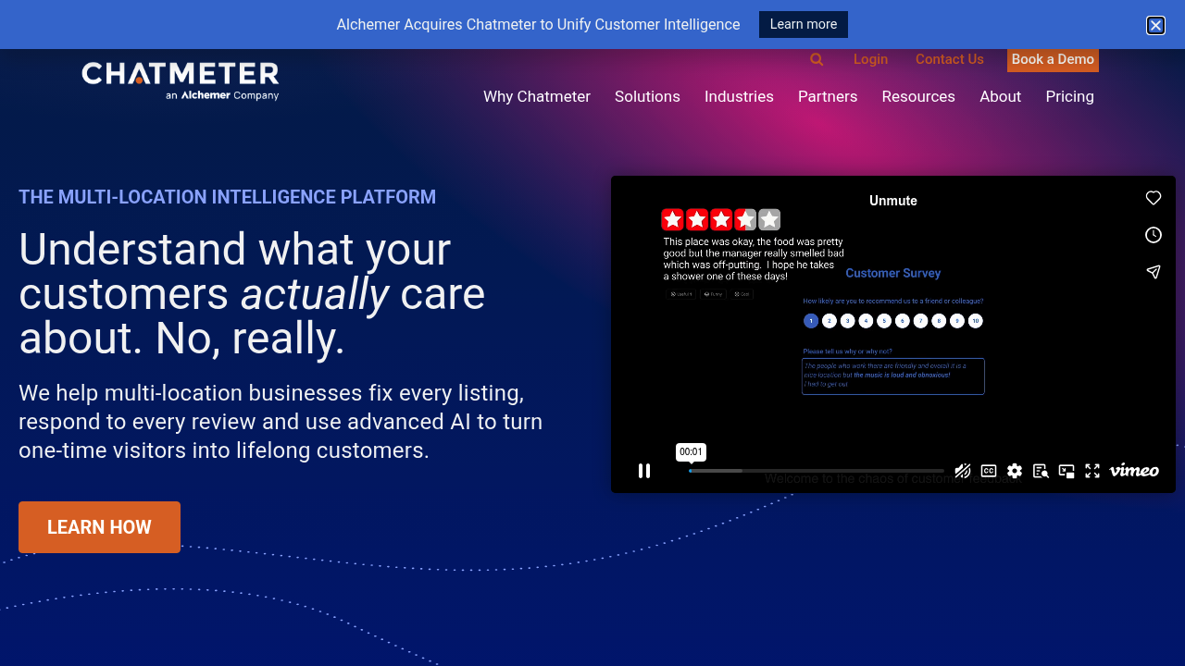This screenshot has width=1185, height=666.
Task: Open video settings gear icon
Action: 1015,471
